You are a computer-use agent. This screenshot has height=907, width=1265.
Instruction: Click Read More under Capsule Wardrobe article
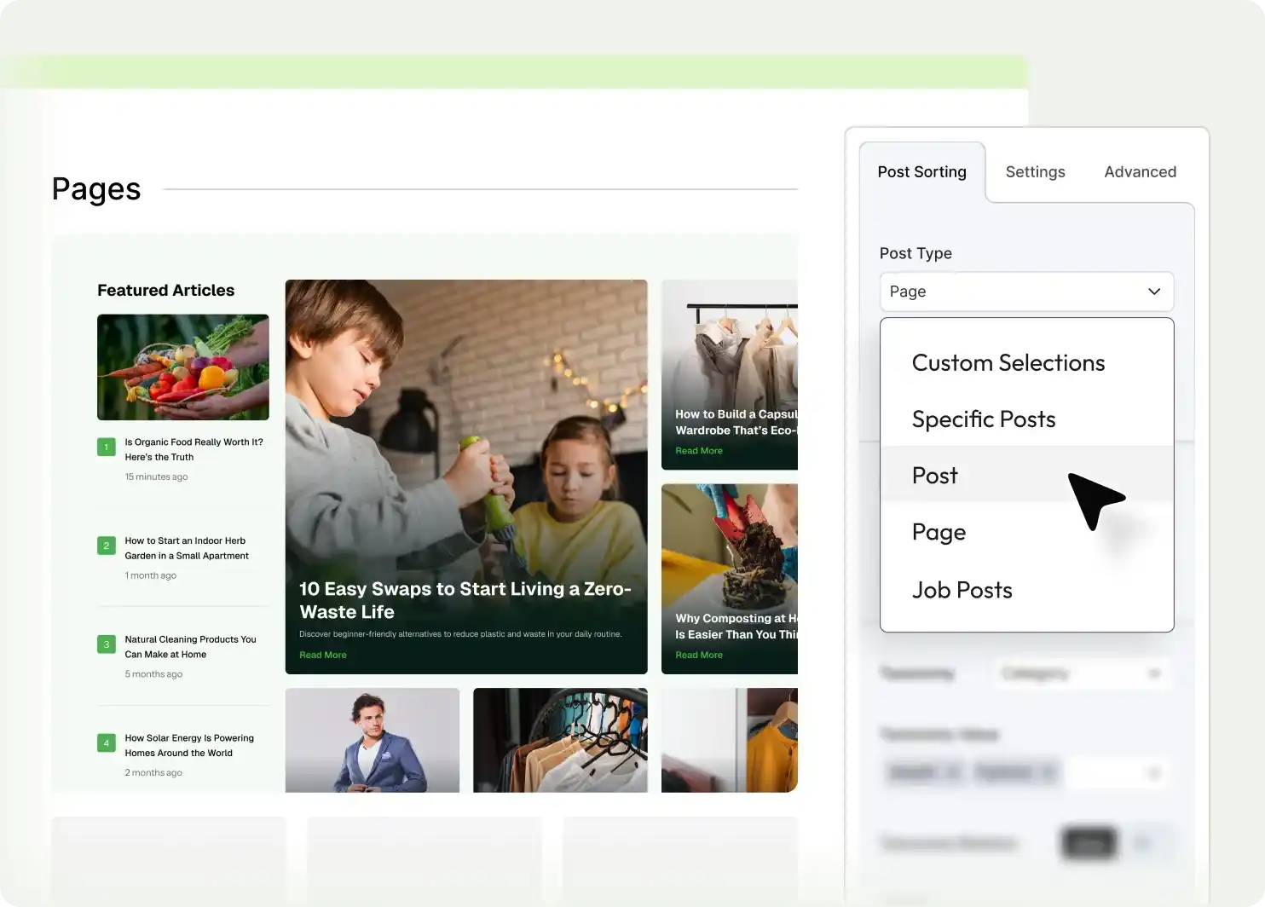tap(699, 451)
